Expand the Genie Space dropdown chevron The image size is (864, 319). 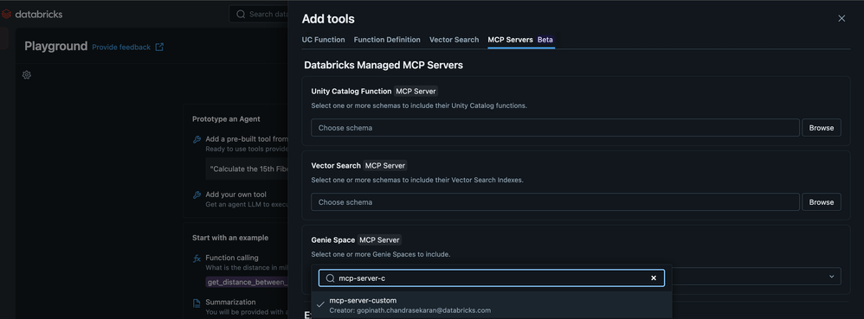(x=831, y=276)
